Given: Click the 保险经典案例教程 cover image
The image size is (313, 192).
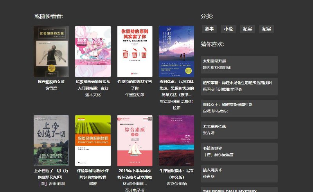Looking at the screenshot, I should coord(93,140).
